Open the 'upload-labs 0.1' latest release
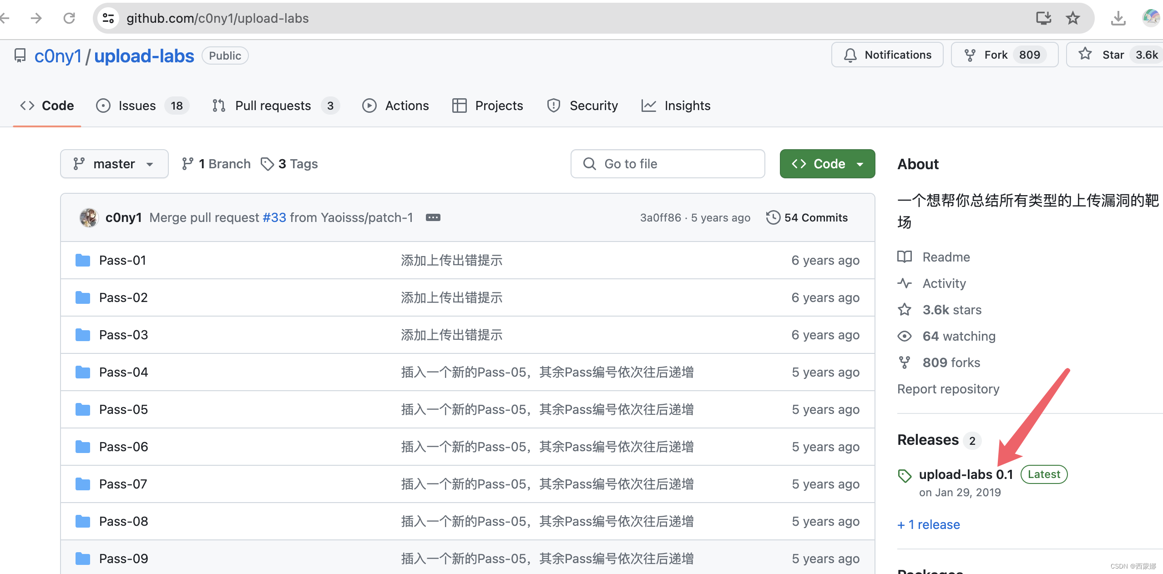 [964, 474]
